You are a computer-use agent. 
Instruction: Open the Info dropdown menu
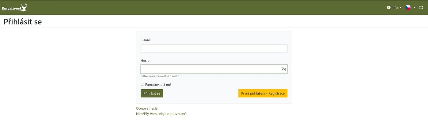click(x=394, y=8)
